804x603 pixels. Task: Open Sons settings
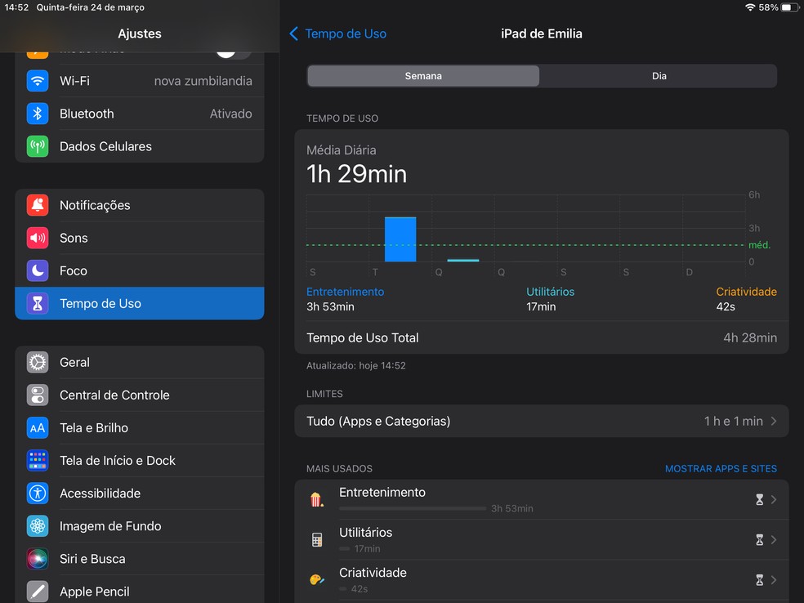(140, 238)
